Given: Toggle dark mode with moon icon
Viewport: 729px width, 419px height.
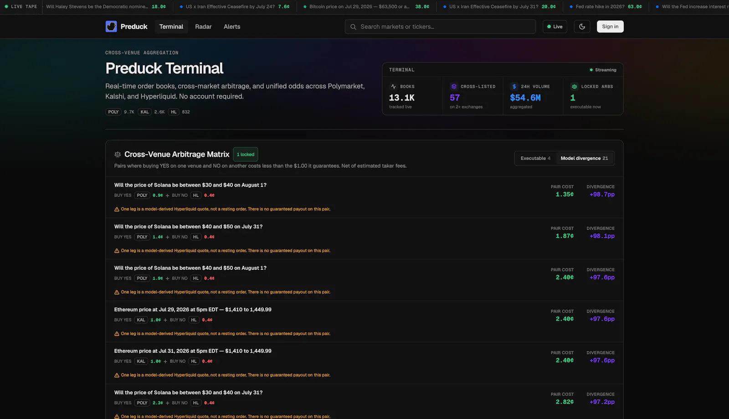Looking at the screenshot, I should pos(582,26).
